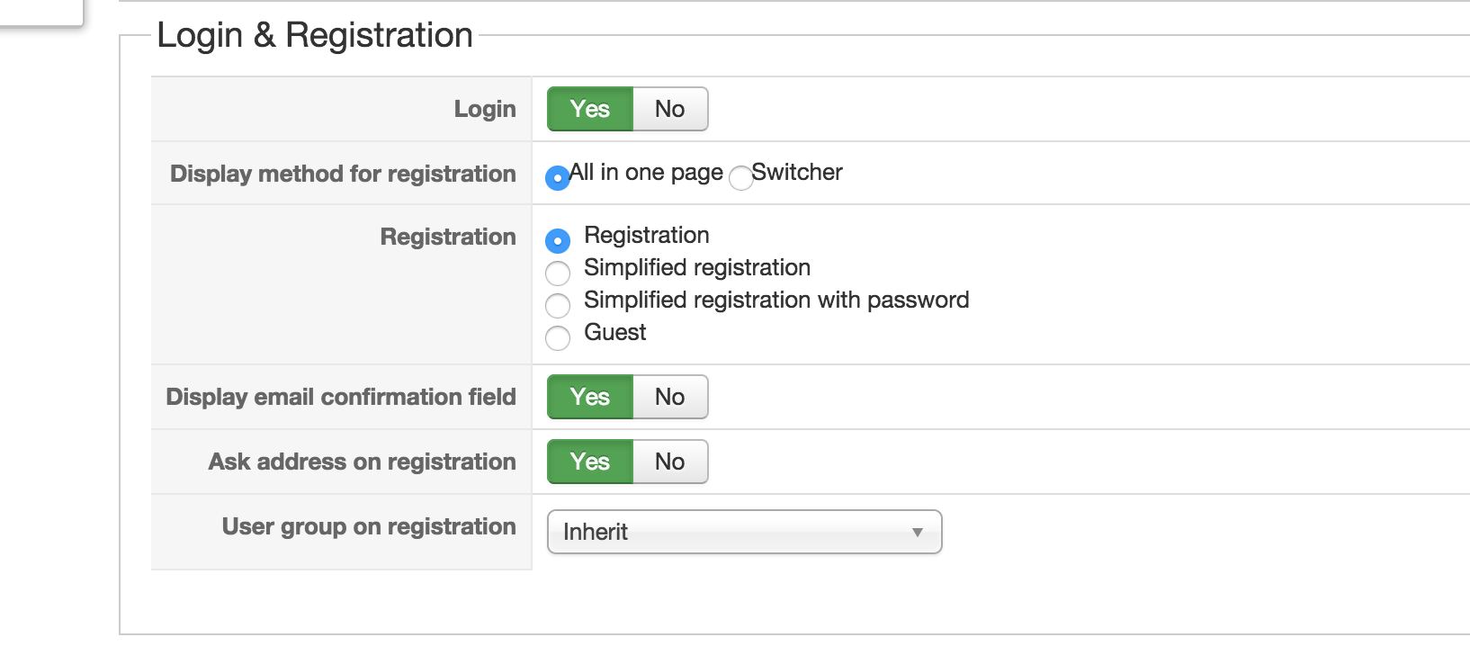Click Simplified registration with password label

776,300
